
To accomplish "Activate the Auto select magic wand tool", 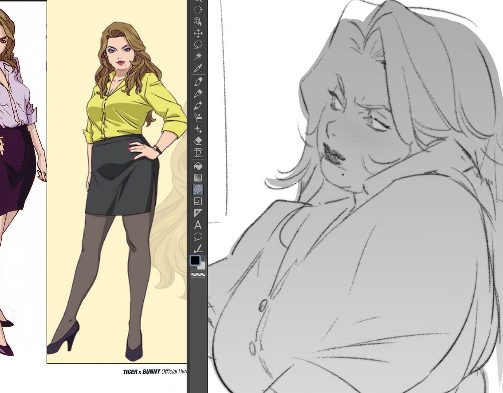I will [198, 57].
